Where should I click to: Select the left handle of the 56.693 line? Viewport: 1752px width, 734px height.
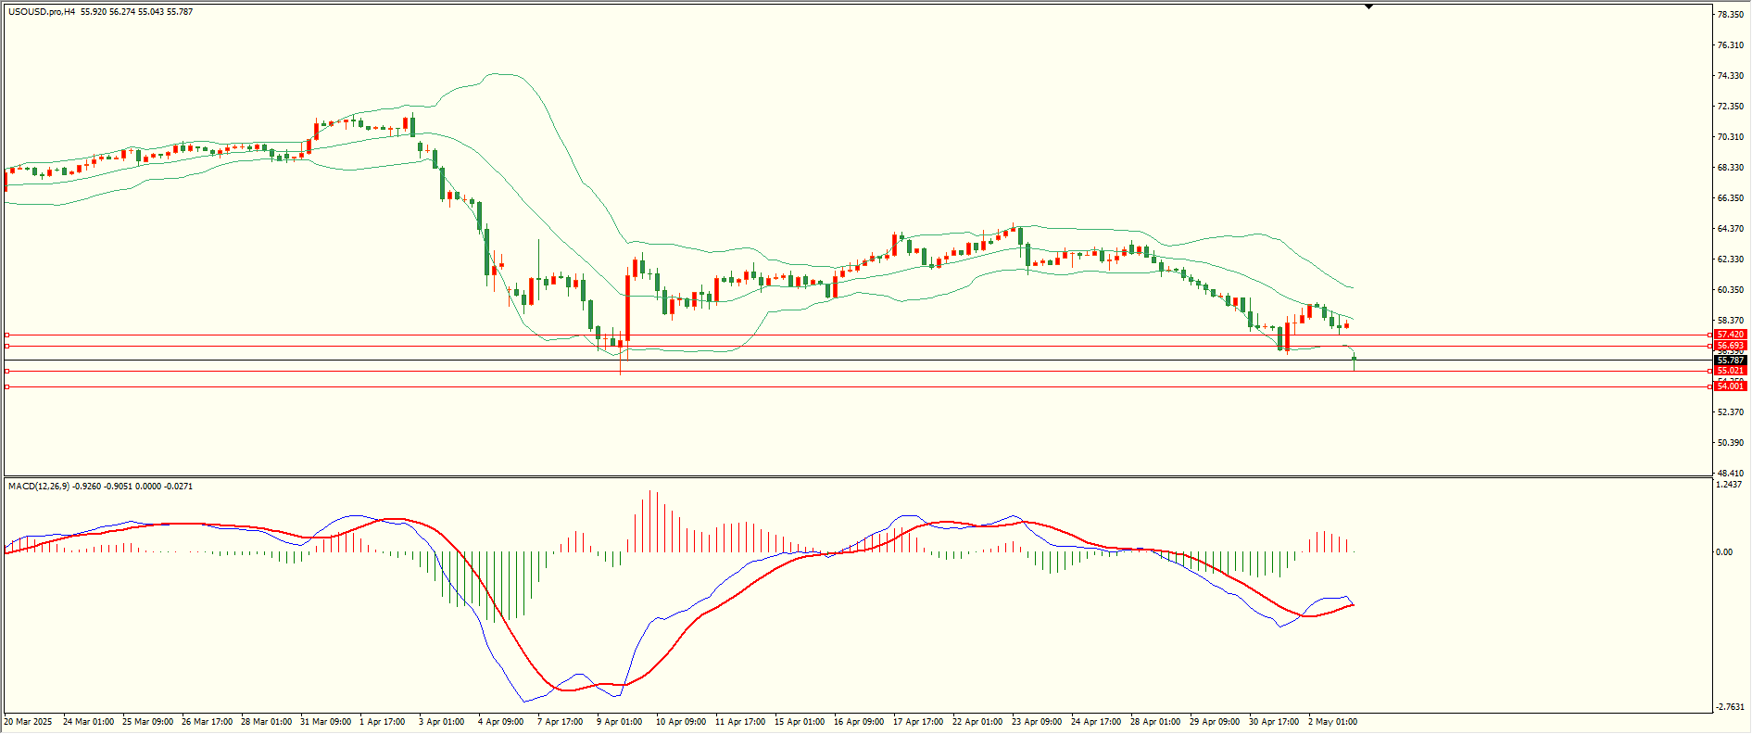tap(7, 346)
